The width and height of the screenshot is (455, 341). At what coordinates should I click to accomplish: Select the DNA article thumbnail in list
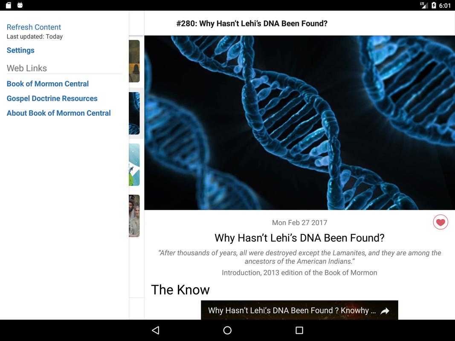point(134,113)
